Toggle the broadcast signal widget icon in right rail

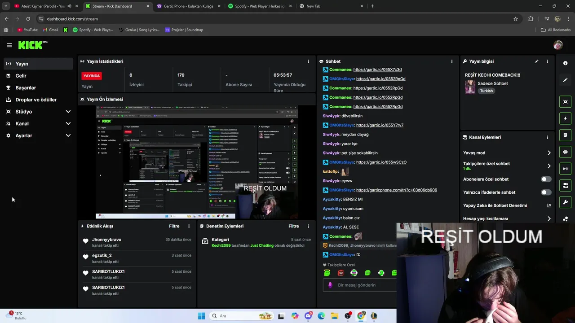pos(565,169)
